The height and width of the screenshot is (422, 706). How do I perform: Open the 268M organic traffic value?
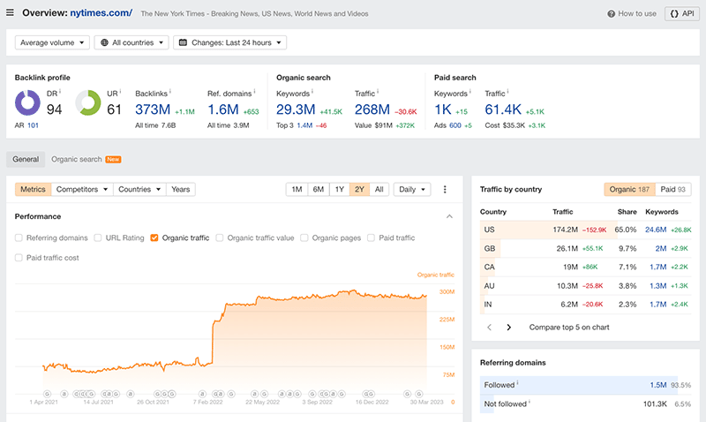pyautogui.click(x=372, y=109)
